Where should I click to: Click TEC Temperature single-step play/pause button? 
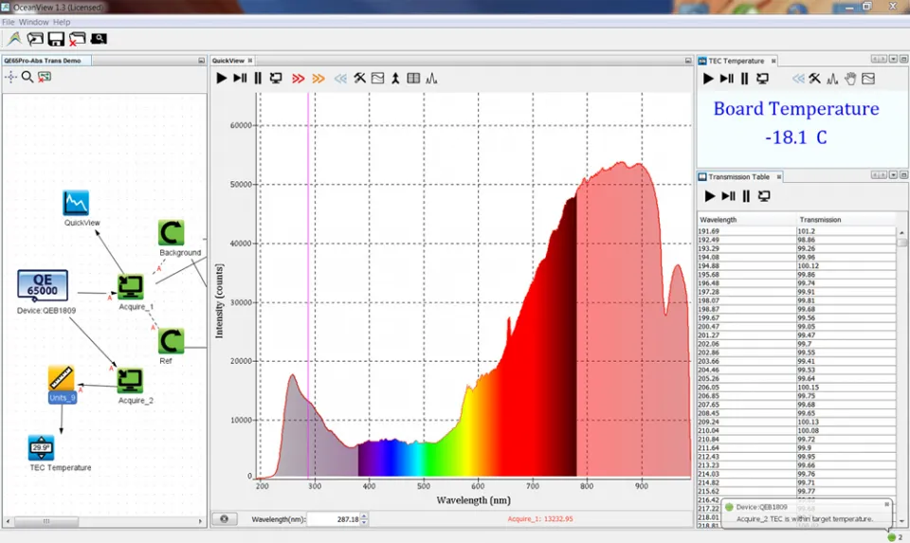pos(727,79)
